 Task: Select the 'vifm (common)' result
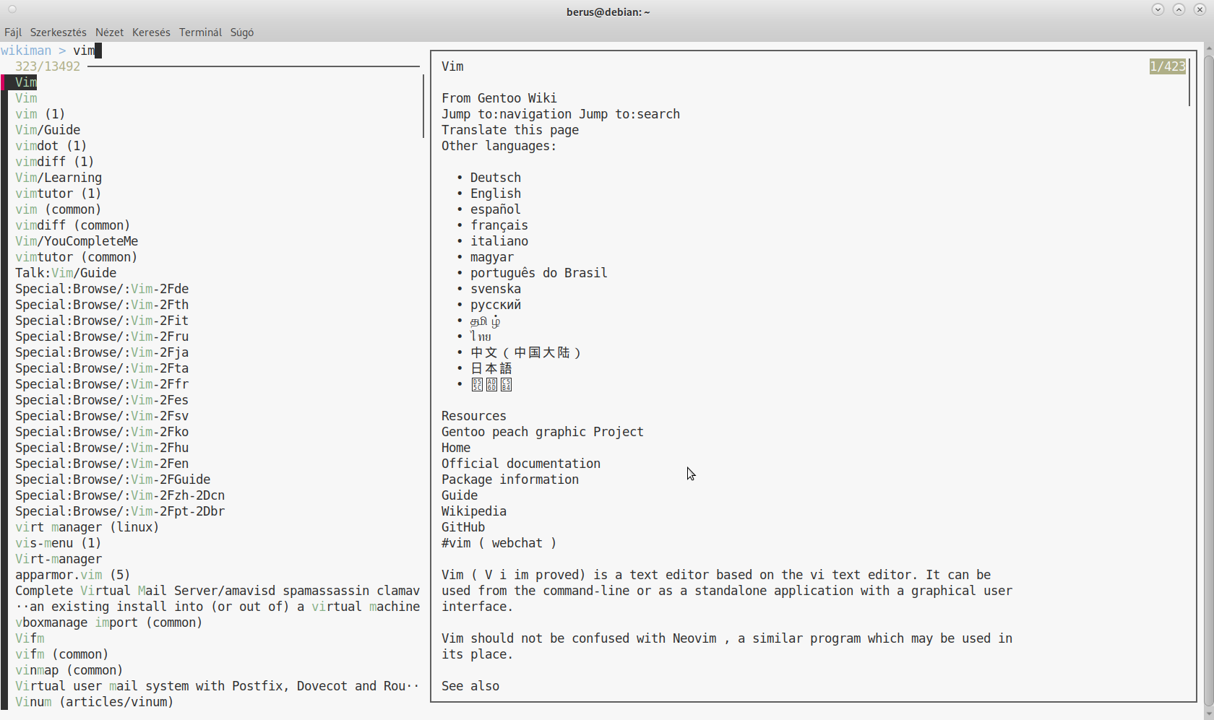(62, 654)
